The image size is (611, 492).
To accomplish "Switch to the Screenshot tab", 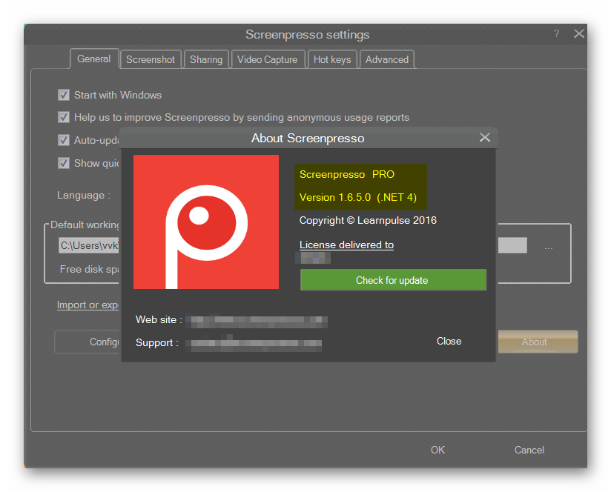I will (151, 59).
